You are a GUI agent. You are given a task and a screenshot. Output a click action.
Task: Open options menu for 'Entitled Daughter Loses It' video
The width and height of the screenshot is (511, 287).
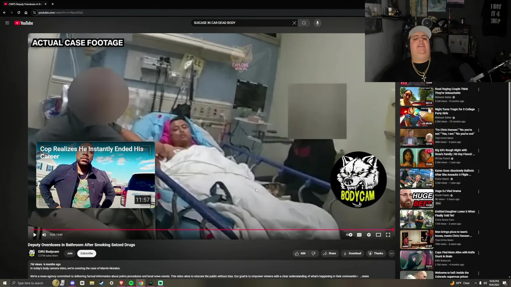pyautogui.click(x=478, y=212)
